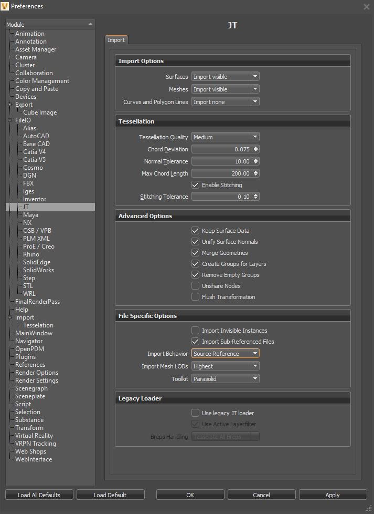374x514 pixels.
Task: Select Color Management module
Action: (42, 80)
